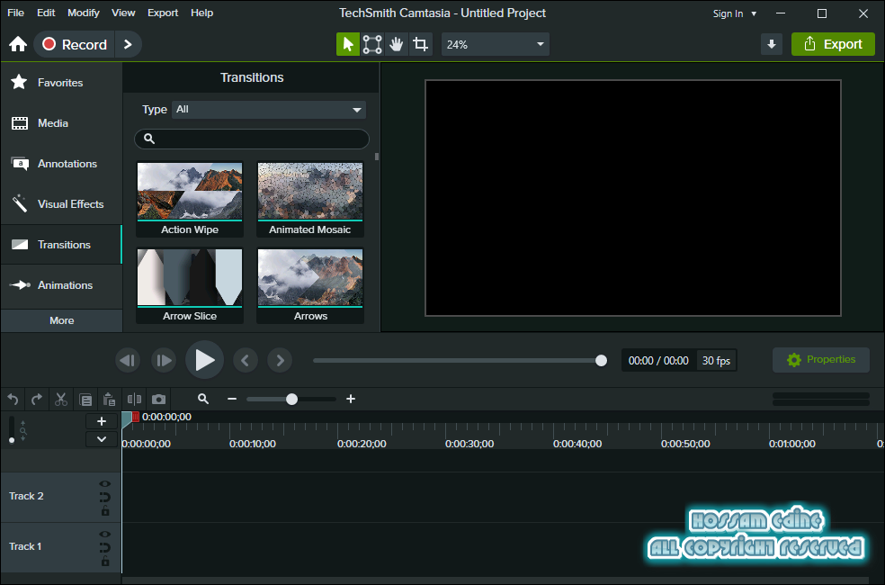
Task: Open the Help menu
Action: click(201, 13)
